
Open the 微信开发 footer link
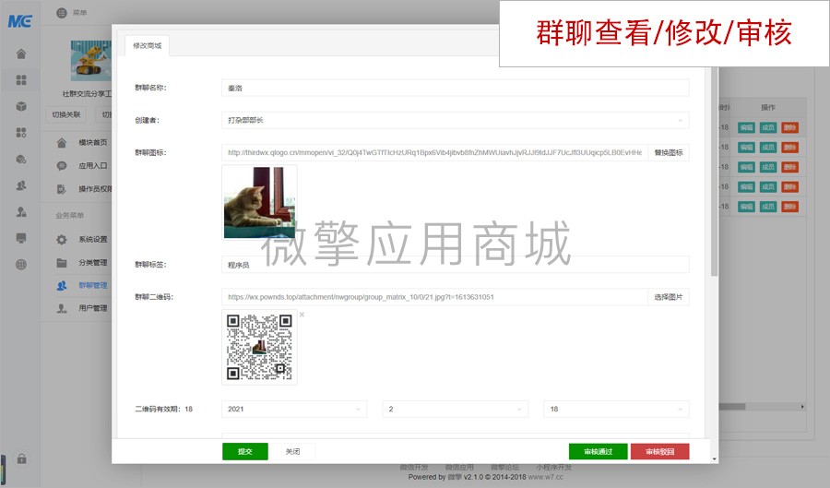tap(414, 468)
